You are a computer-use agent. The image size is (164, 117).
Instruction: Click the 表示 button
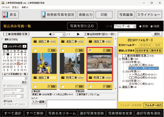pos(24,82)
